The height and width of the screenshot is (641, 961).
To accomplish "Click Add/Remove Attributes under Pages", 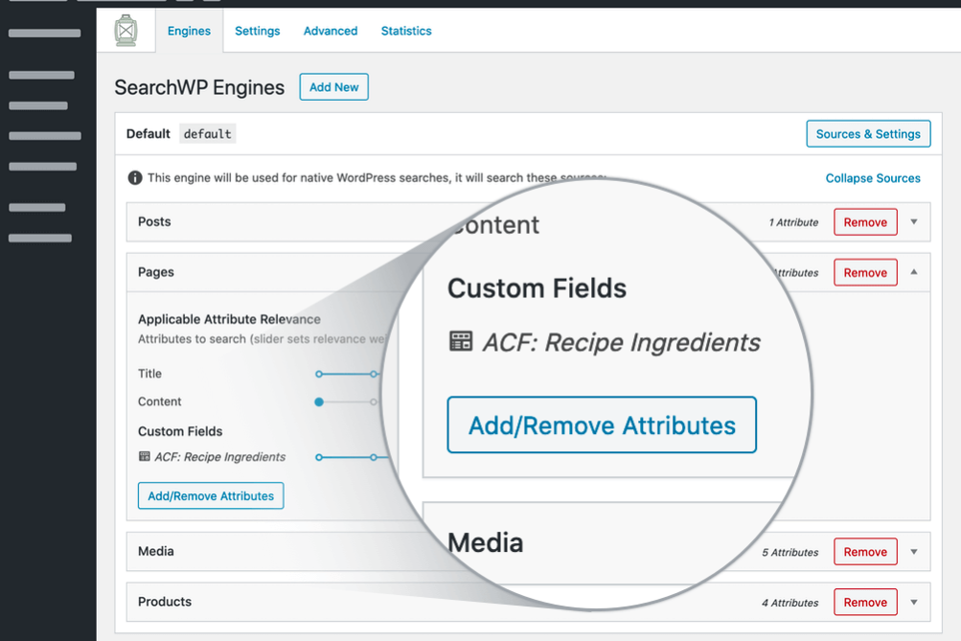I will click(x=211, y=496).
